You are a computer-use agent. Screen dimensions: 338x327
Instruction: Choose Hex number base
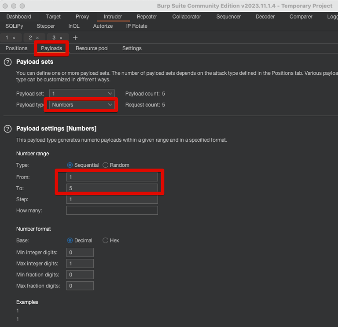pos(106,240)
